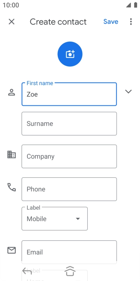This screenshot has height=281, width=140.
Task: Tap the add contact photo camera icon
Action: point(70,54)
